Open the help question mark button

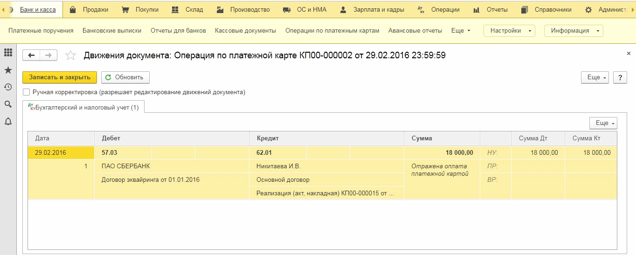point(620,77)
